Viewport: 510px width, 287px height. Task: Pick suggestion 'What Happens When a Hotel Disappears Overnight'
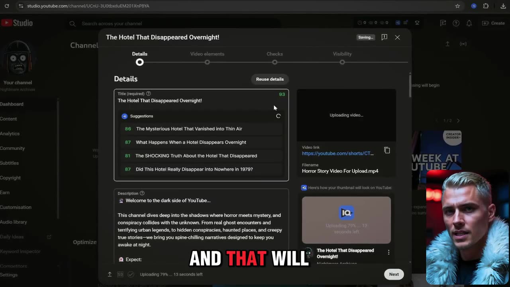coord(202,142)
